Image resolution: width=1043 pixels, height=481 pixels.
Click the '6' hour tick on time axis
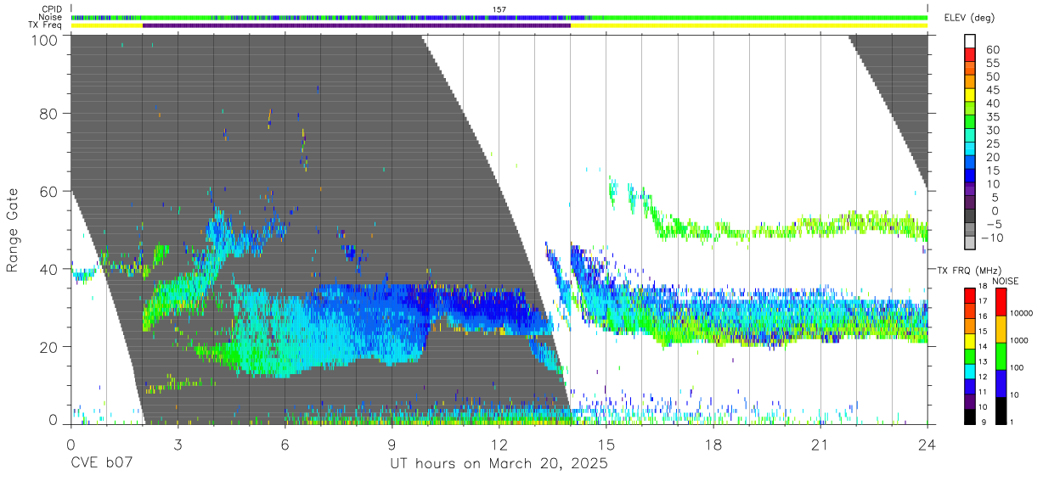(x=285, y=445)
